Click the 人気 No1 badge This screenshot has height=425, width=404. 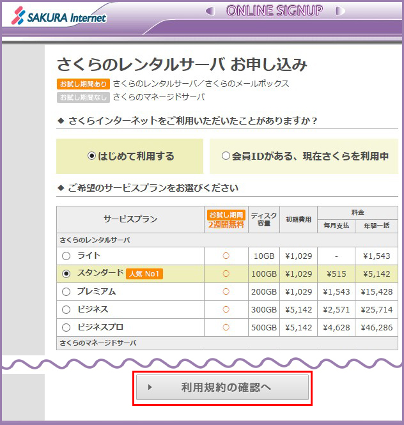click(x=144, y=274)
